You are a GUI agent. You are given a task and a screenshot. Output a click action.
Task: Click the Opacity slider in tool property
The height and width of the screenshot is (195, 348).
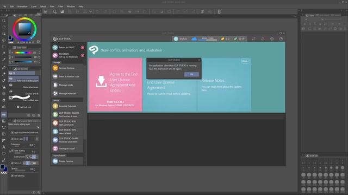point(20,171)
